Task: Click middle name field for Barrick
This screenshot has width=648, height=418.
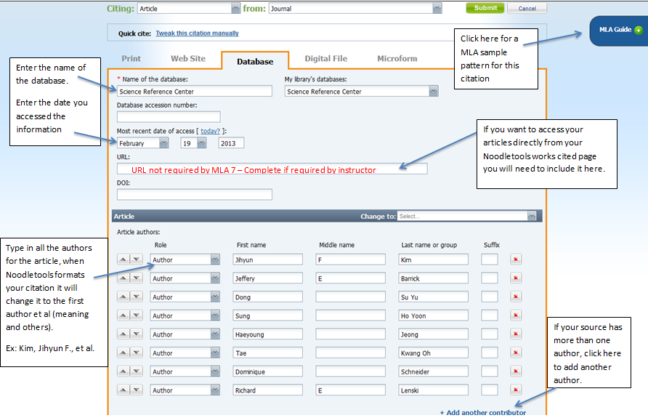Action: point(350,278)
